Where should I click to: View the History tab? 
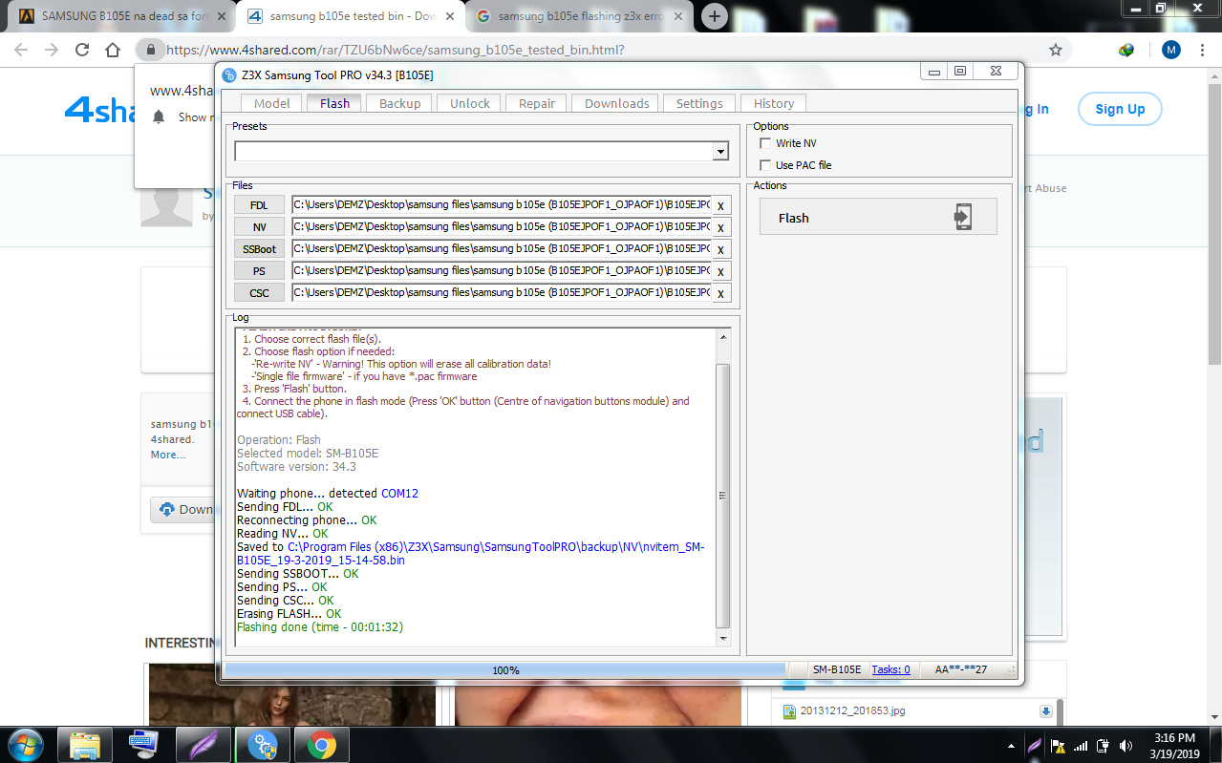[x=774, y=103]
